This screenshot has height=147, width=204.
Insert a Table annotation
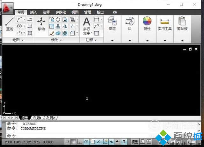point(96,33)
